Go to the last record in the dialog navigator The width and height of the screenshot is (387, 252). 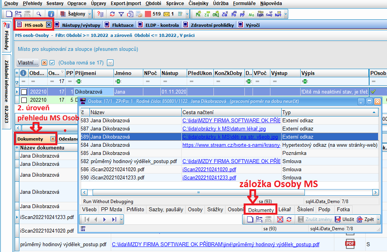pos(114,219)
